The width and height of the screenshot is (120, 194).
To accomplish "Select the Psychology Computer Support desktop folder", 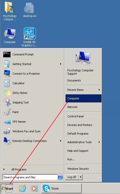I will [x=10, y=11].
